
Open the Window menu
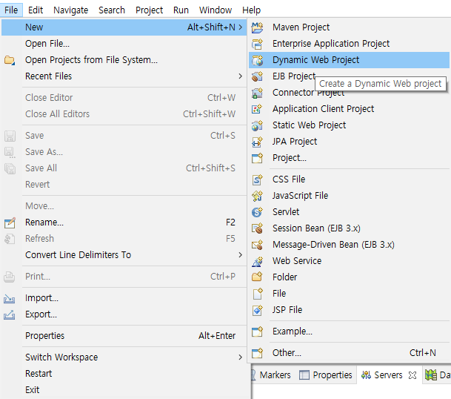(x=216, y=10)
